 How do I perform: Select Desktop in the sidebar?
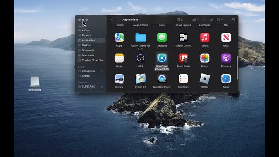pyautogui.click(x=91, y=45)
